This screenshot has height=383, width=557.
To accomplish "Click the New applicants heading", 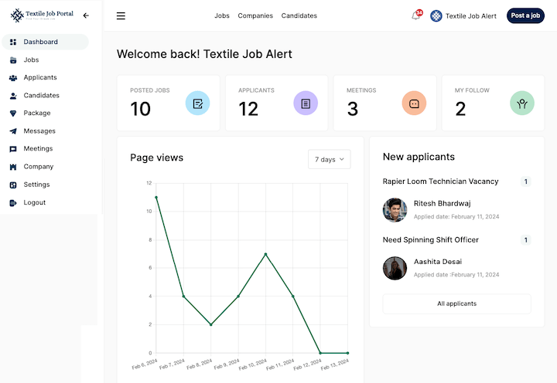I will point(419,157).
